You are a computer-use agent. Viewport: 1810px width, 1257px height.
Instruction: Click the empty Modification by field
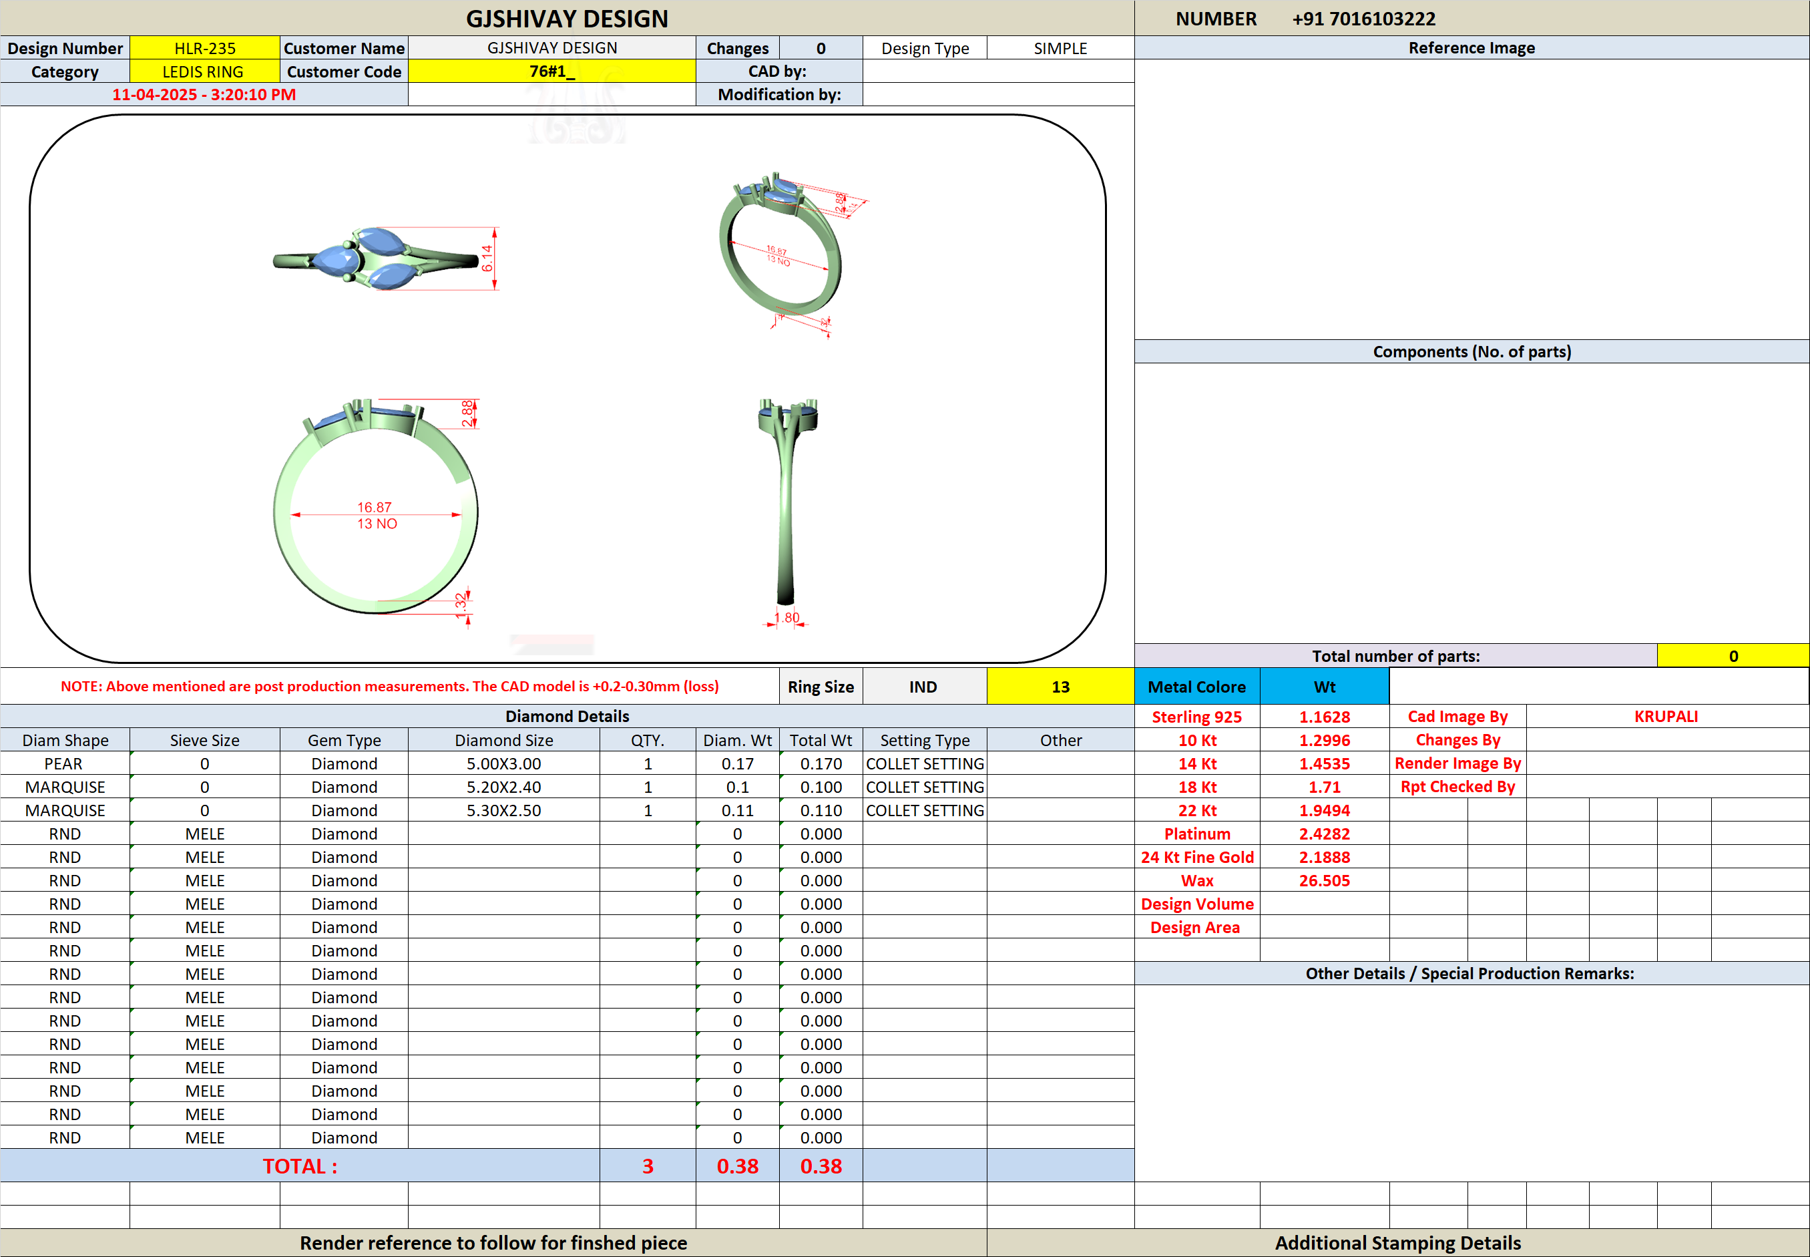click(998, 95)
